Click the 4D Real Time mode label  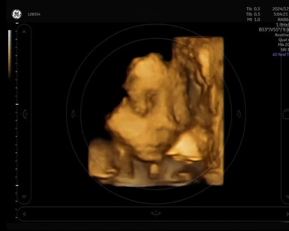[280, 54]
